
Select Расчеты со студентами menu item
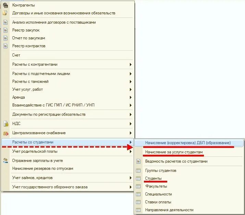point(68,142)
